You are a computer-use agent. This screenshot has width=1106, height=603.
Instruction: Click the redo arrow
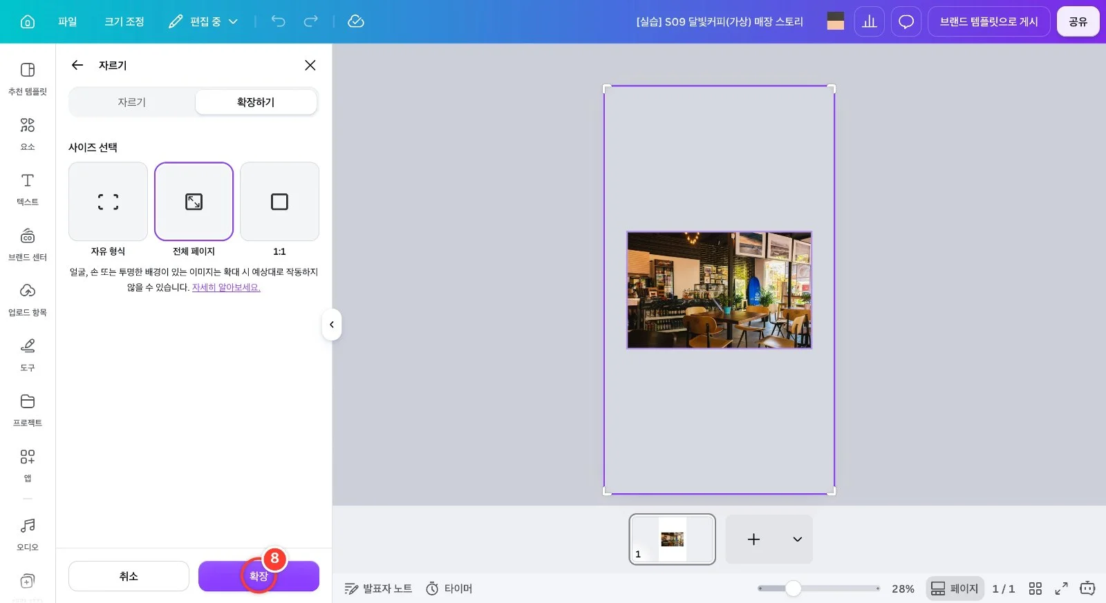311,21
